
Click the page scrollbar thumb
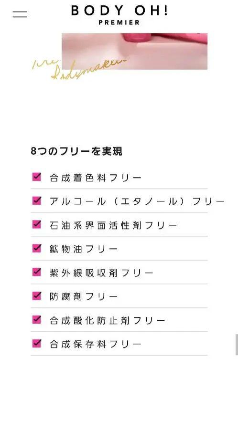click(237, 345)
